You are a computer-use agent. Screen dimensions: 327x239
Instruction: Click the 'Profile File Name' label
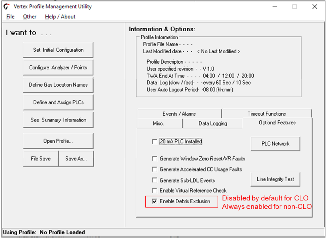(160, 44)
